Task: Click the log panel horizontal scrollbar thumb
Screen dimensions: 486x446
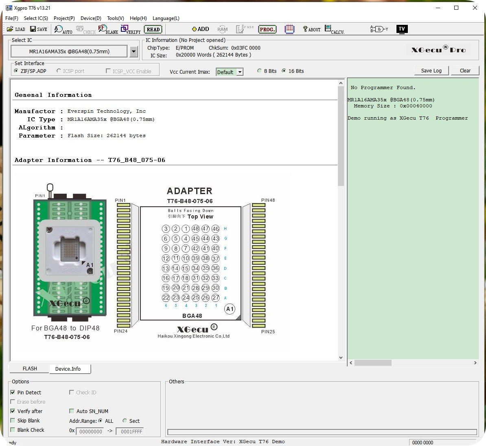Action: click(373, 363)
